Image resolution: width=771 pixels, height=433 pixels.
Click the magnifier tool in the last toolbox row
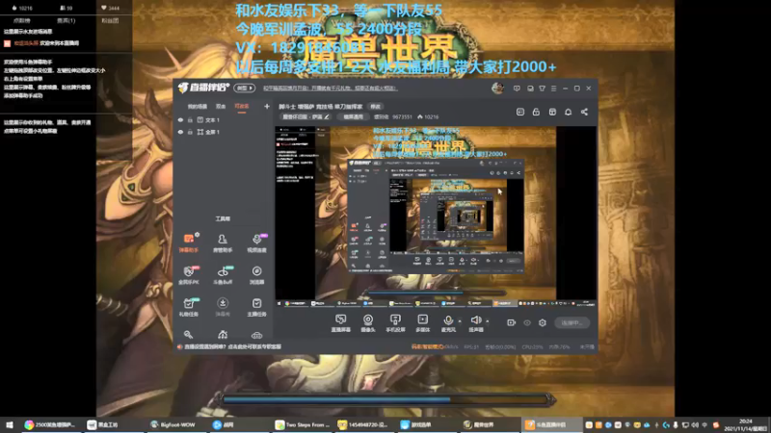click(188, 335)
